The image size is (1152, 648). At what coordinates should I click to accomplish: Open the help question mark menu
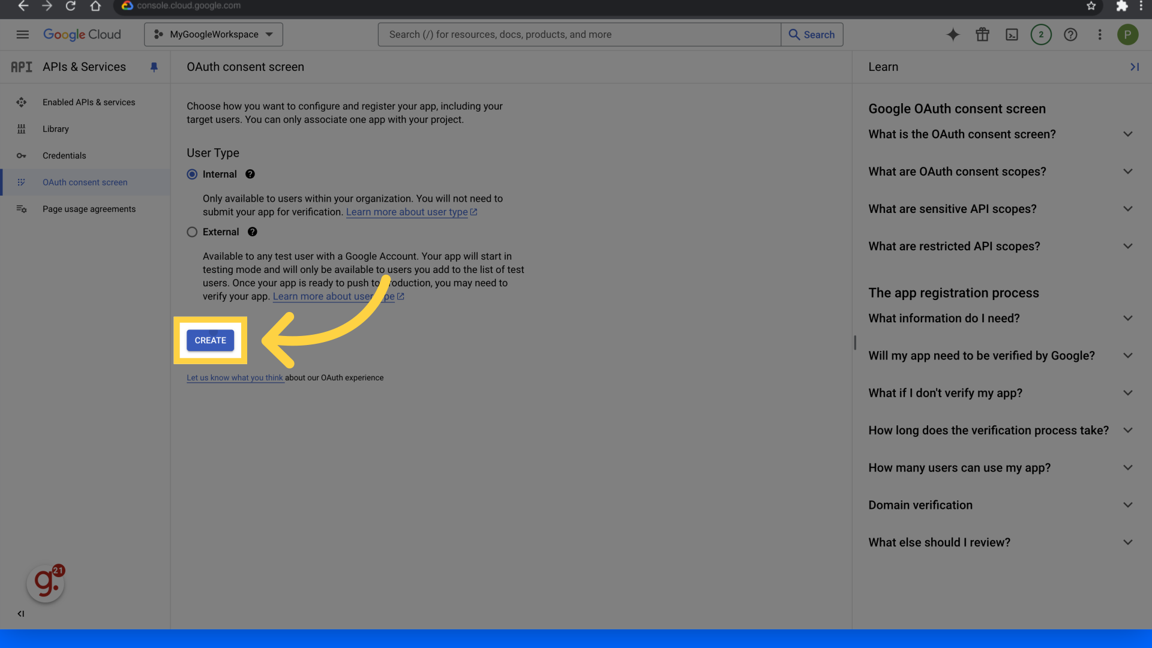pos(1070,35)
